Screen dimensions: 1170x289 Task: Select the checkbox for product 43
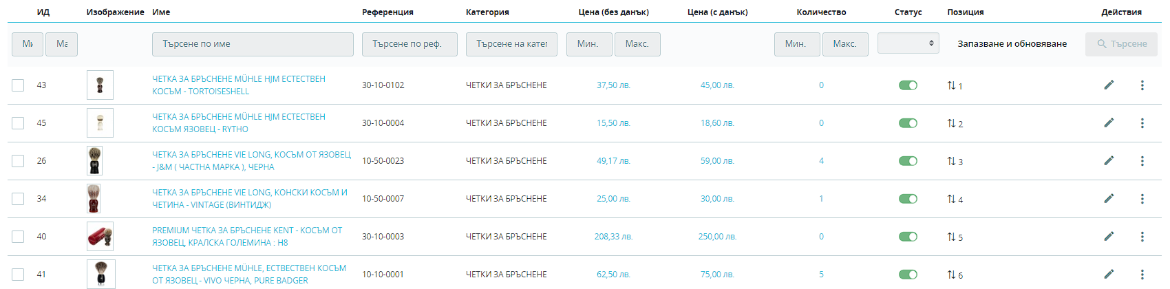pos(18,85)
